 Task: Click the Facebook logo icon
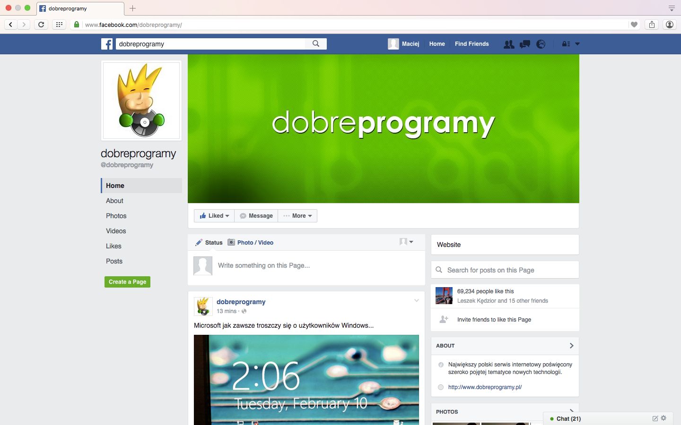107,44
